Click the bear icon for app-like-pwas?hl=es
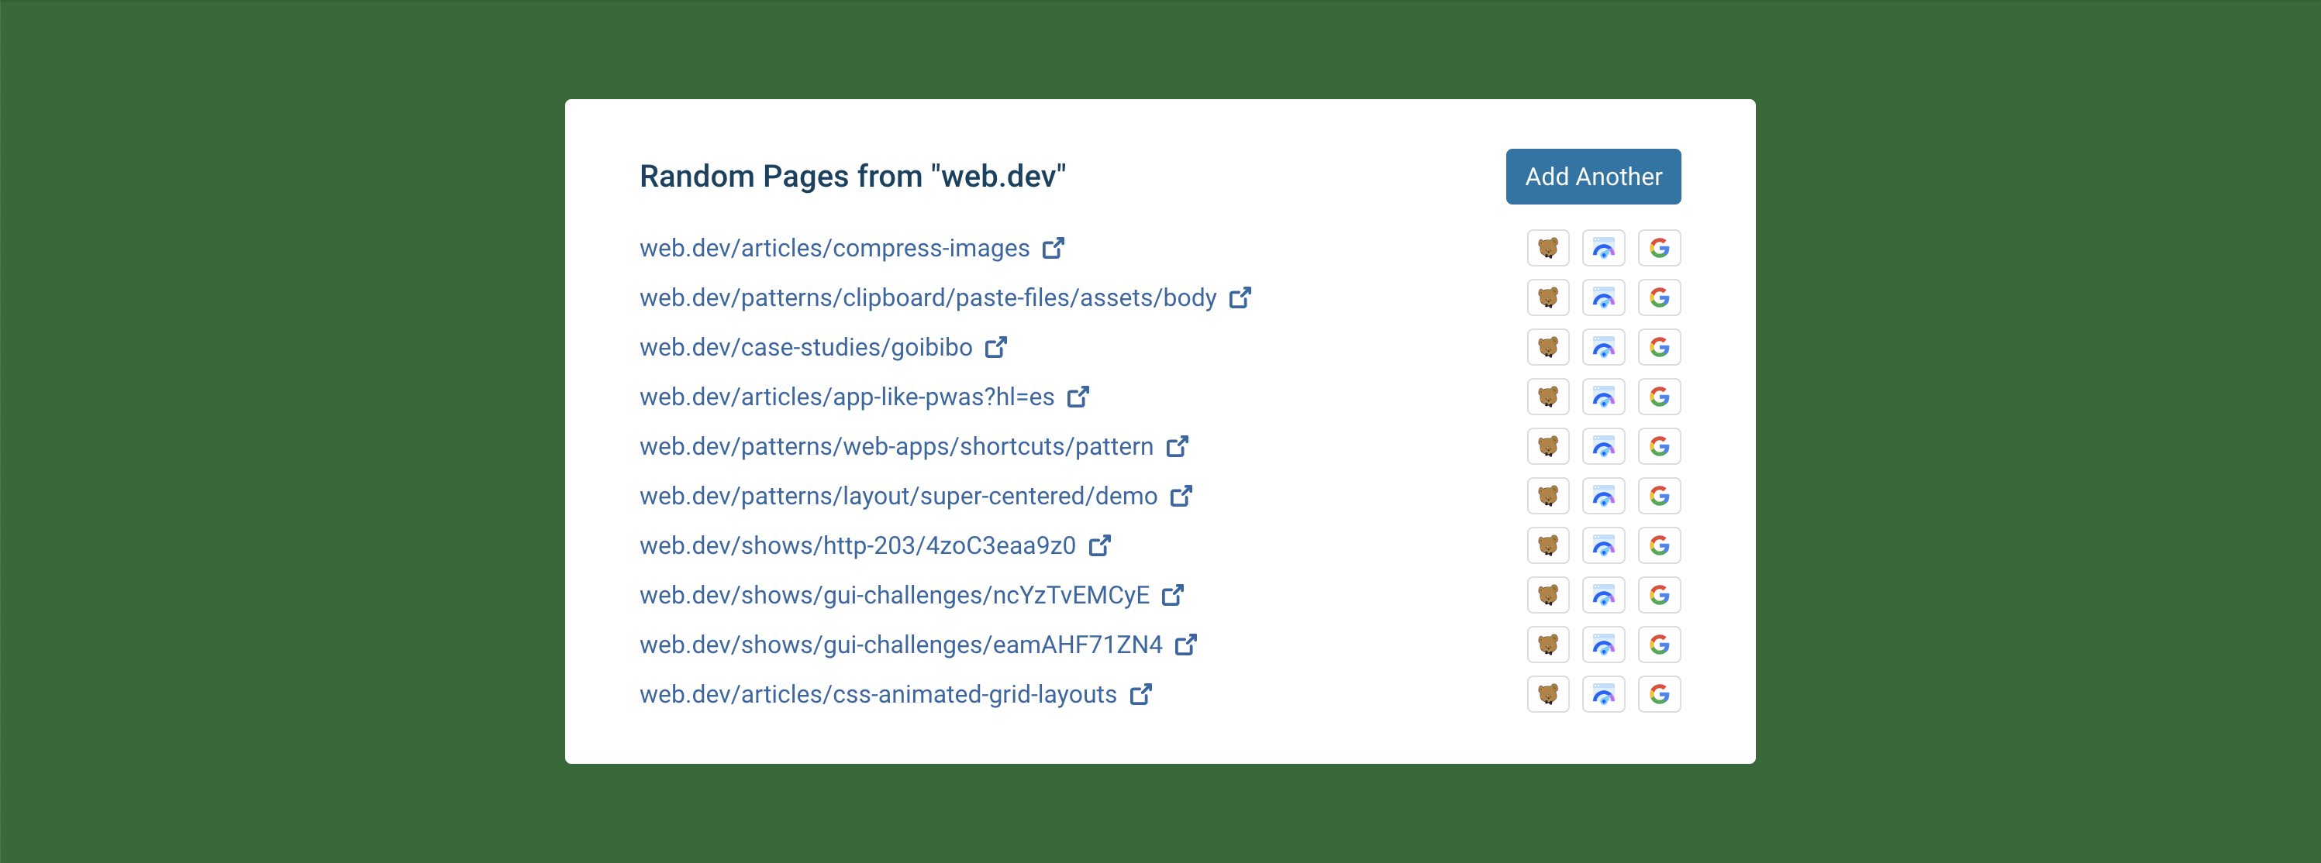The height and width of the screenshot is (863, 2321). tap(1548, 397)
